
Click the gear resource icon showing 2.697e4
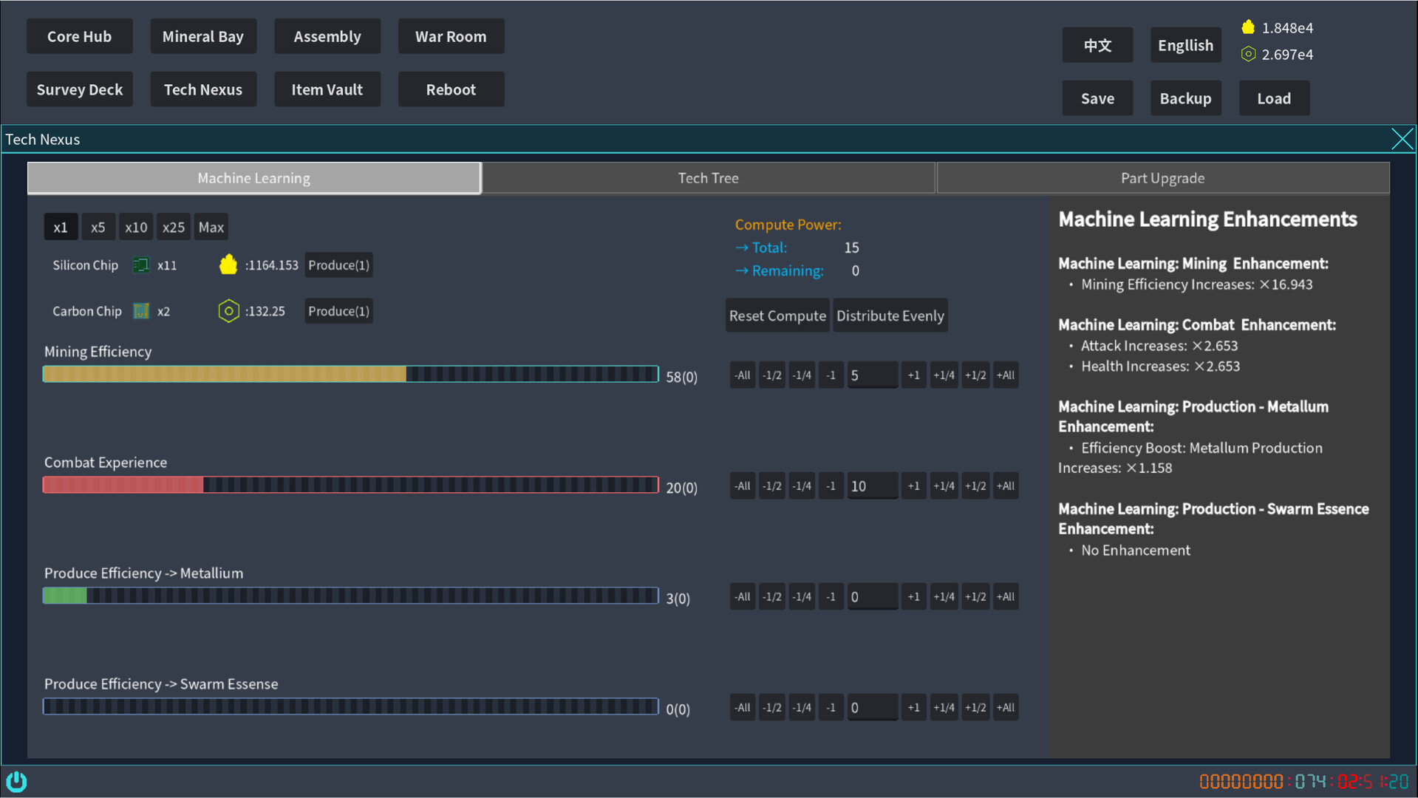(1249, 53)
